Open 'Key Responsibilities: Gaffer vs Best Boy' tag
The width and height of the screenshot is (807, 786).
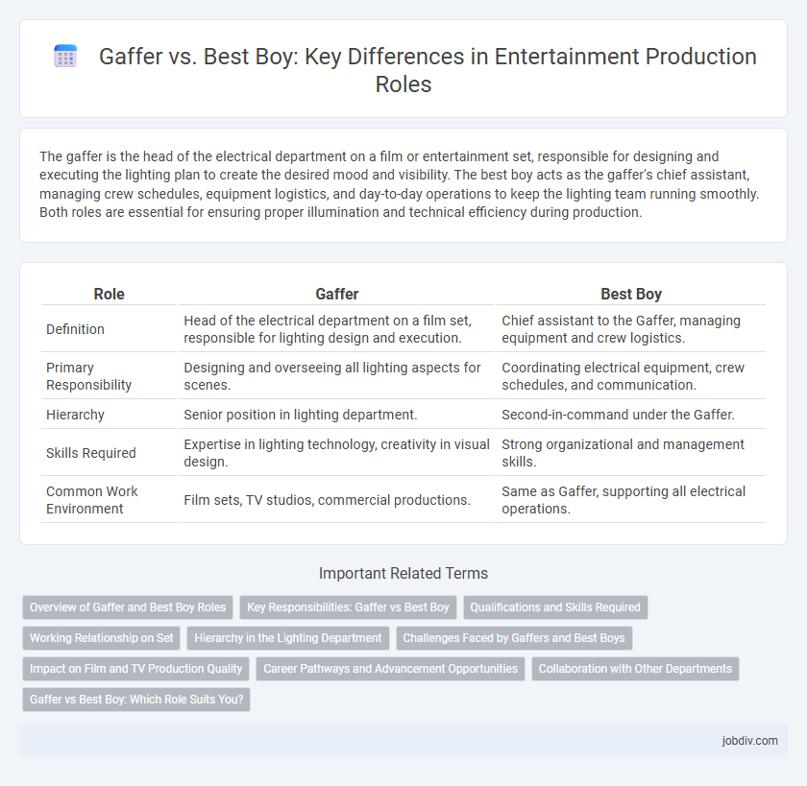tap(348, 607)
